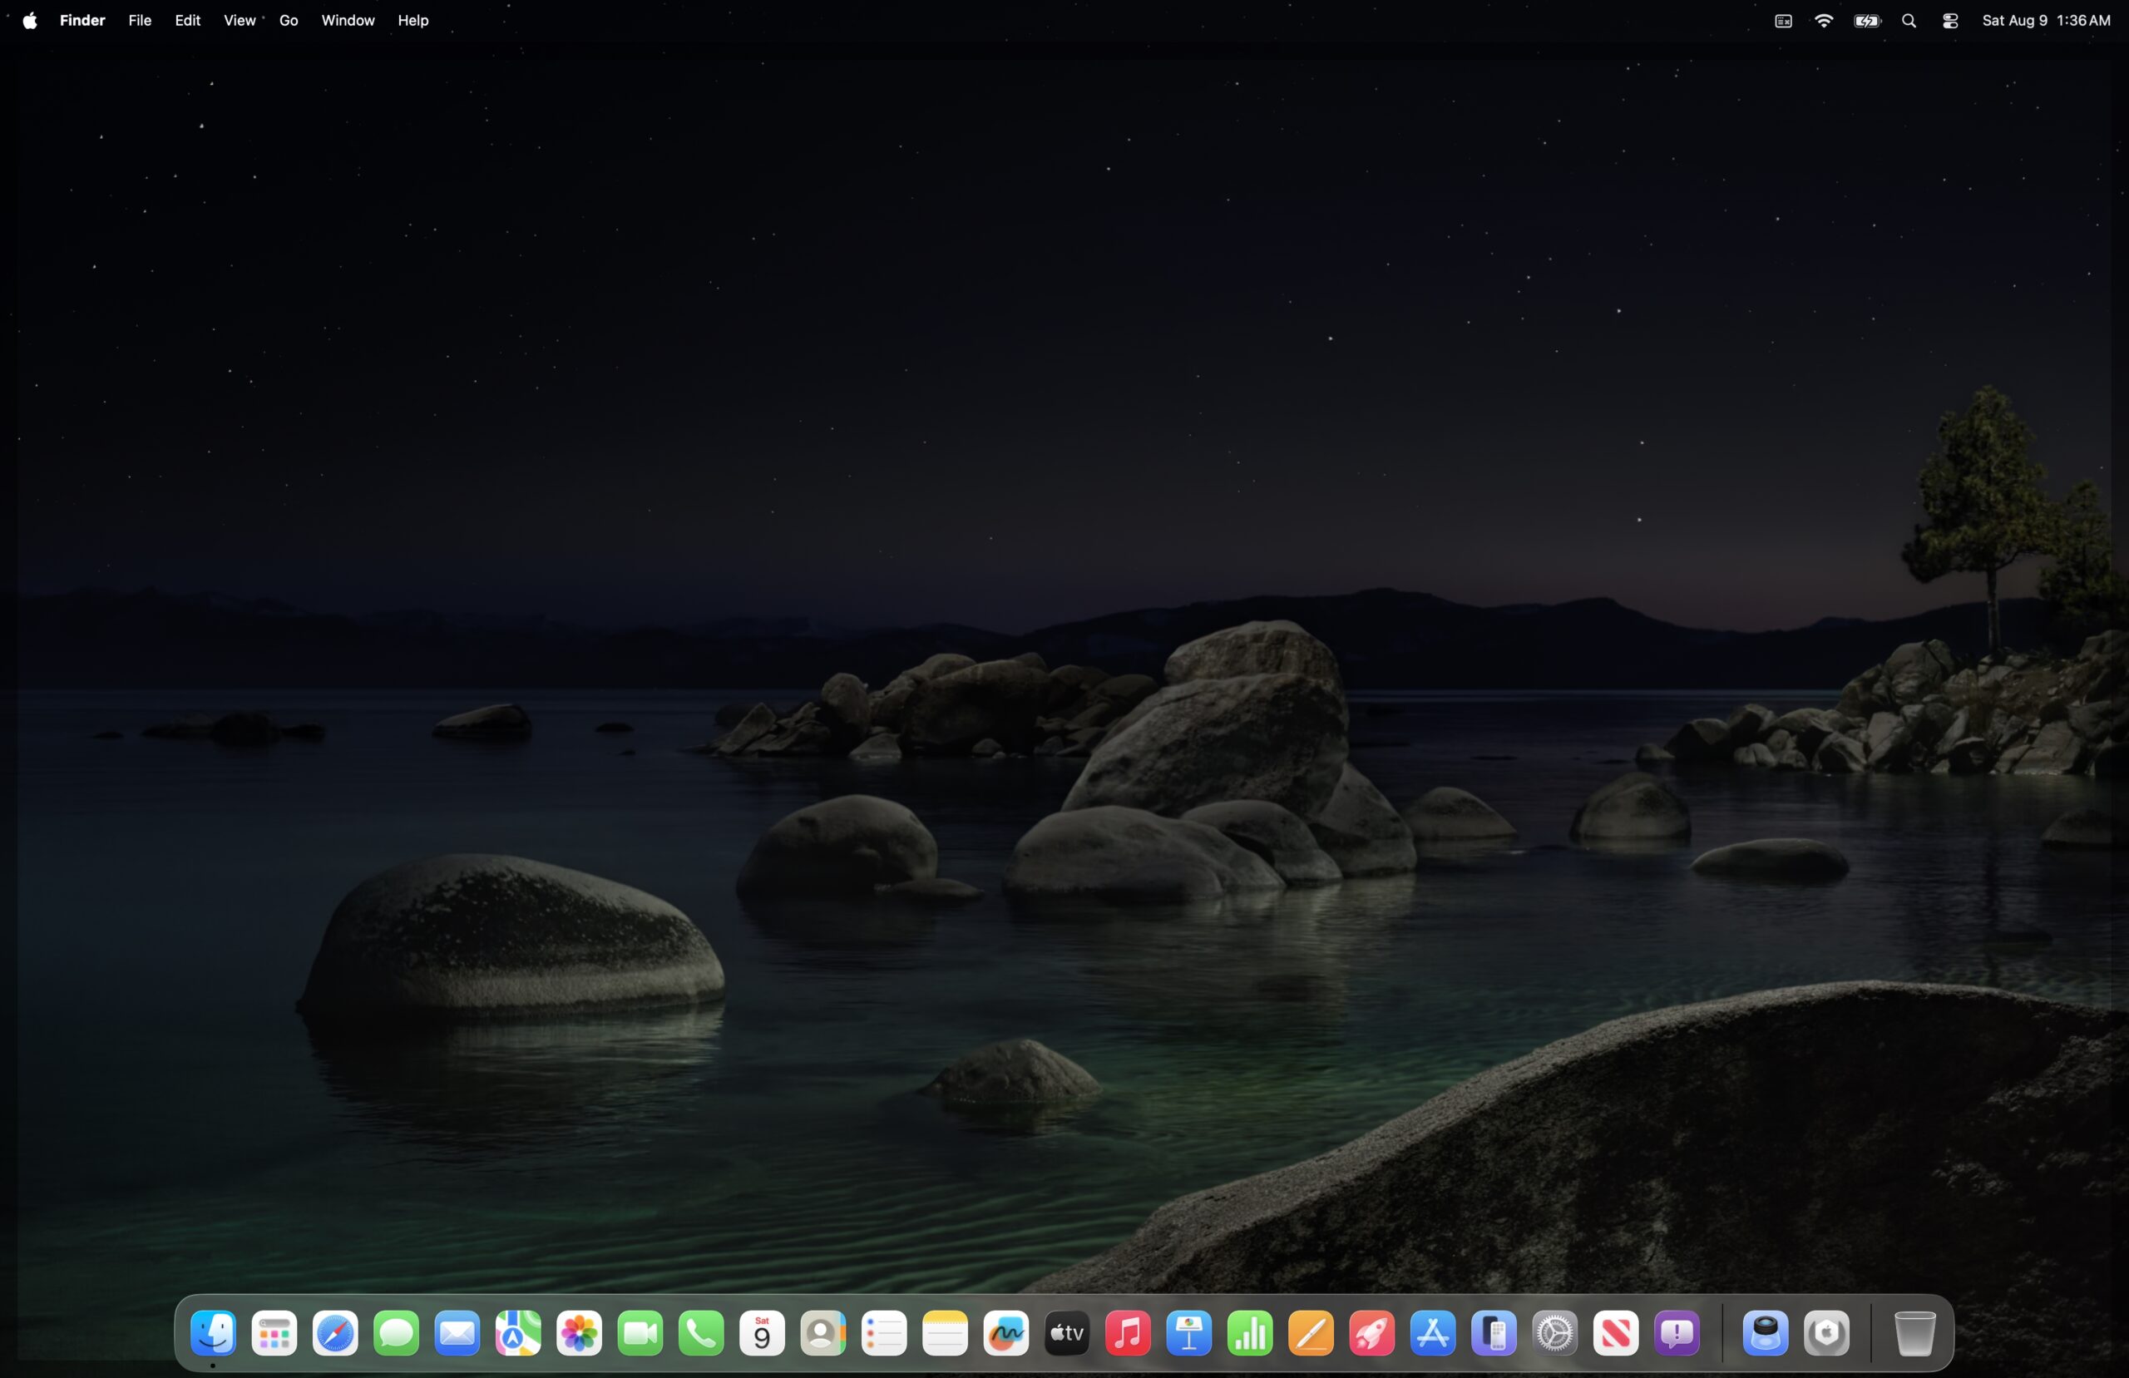Open the Calendar app showing 9
2129x1378 pixels.
[x=762, y=1334]
